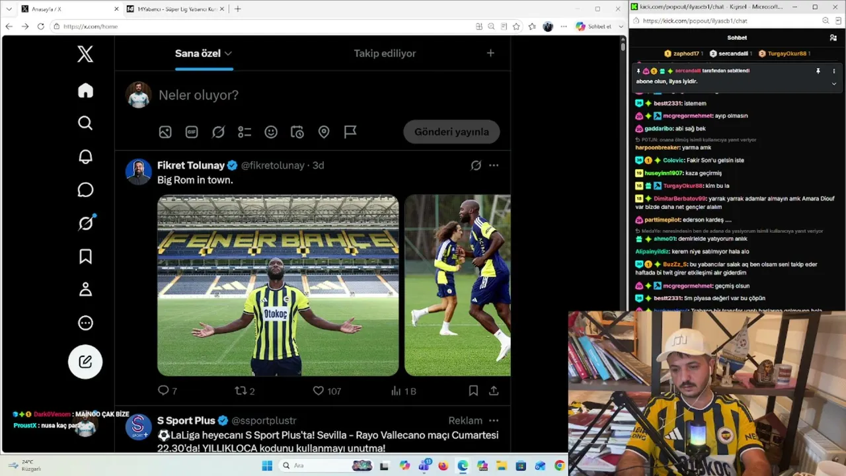Open the more menu on the S Sport Plus ad
This screenshot has width=846, height=476.
point(494,420)
